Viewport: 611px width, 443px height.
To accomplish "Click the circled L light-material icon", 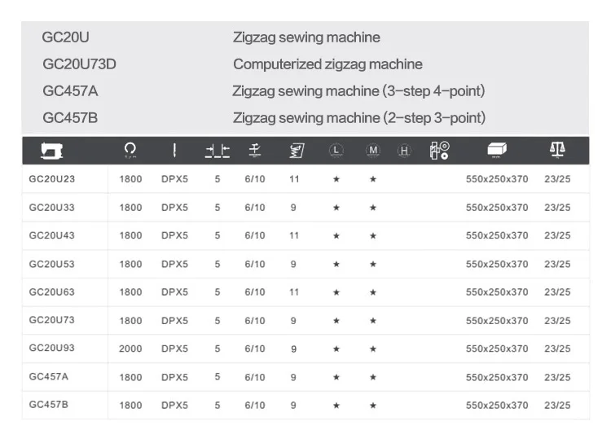I will [336, 150].
